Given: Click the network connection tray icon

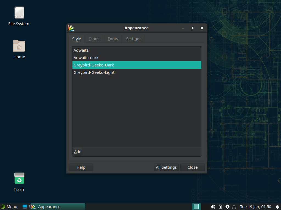Looking at the screenshot, I should 234,207.
